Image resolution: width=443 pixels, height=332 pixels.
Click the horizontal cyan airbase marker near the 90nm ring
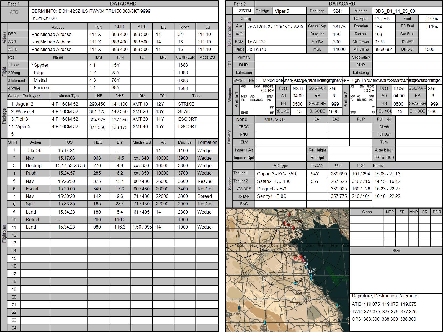click(295, 284)
